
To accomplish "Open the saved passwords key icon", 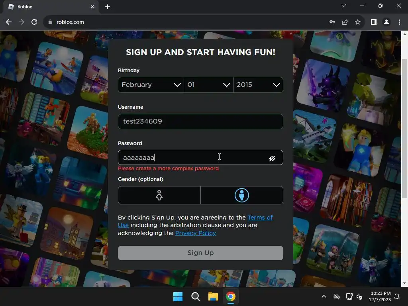I will 332,22.
